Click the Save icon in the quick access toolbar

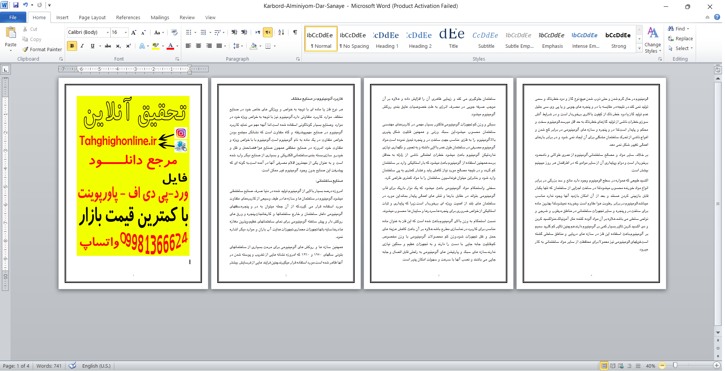(x=16, y=5)
